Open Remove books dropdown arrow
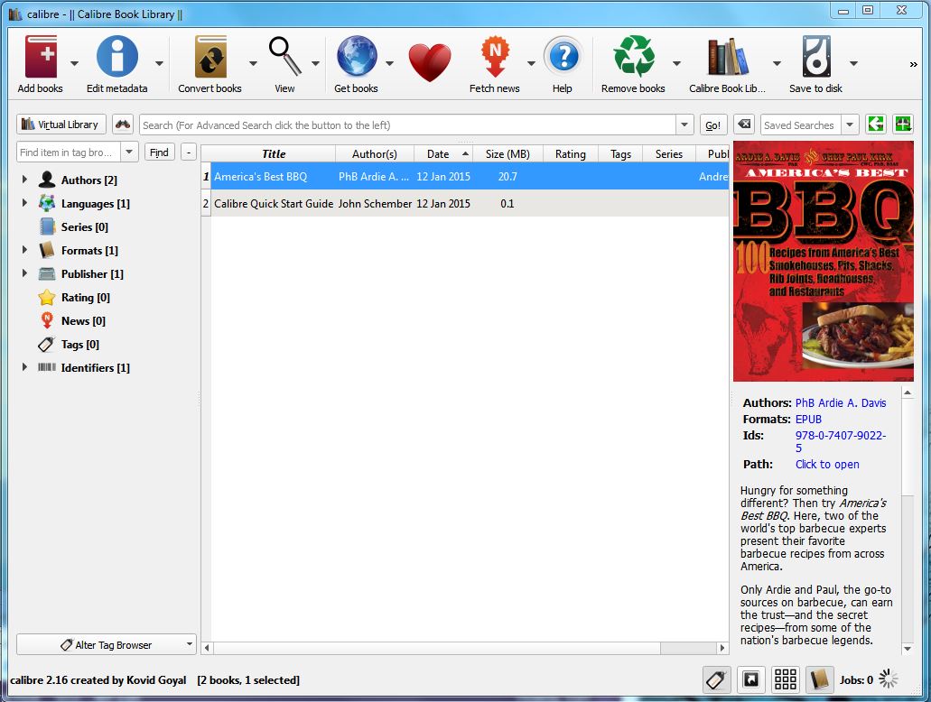Image resolution: width=931 pixels, height=702 pixels. pos(676,63)
